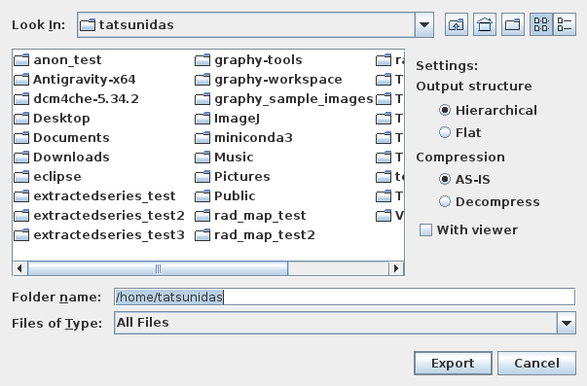This screenshot has height=386, width=587.
Task: Click the Downloads folder icon
Action: coord(21,158)
